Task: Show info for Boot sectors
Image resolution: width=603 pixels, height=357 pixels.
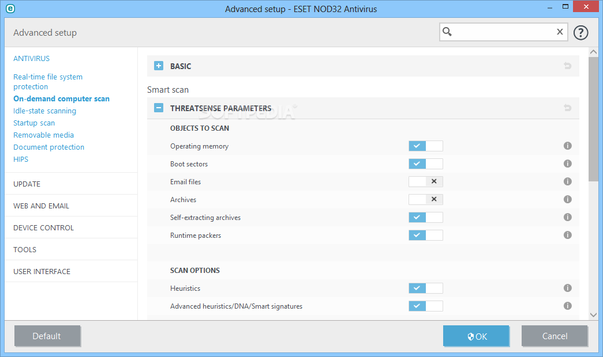Action: click(568, 164)
